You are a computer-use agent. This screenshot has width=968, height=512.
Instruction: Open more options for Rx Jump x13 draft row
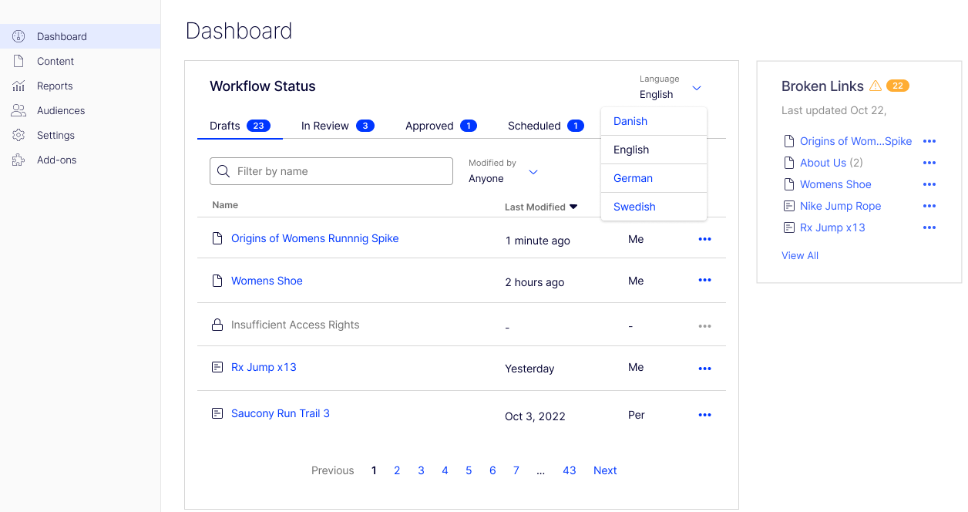pyautogui.click(x=704, y=369)
